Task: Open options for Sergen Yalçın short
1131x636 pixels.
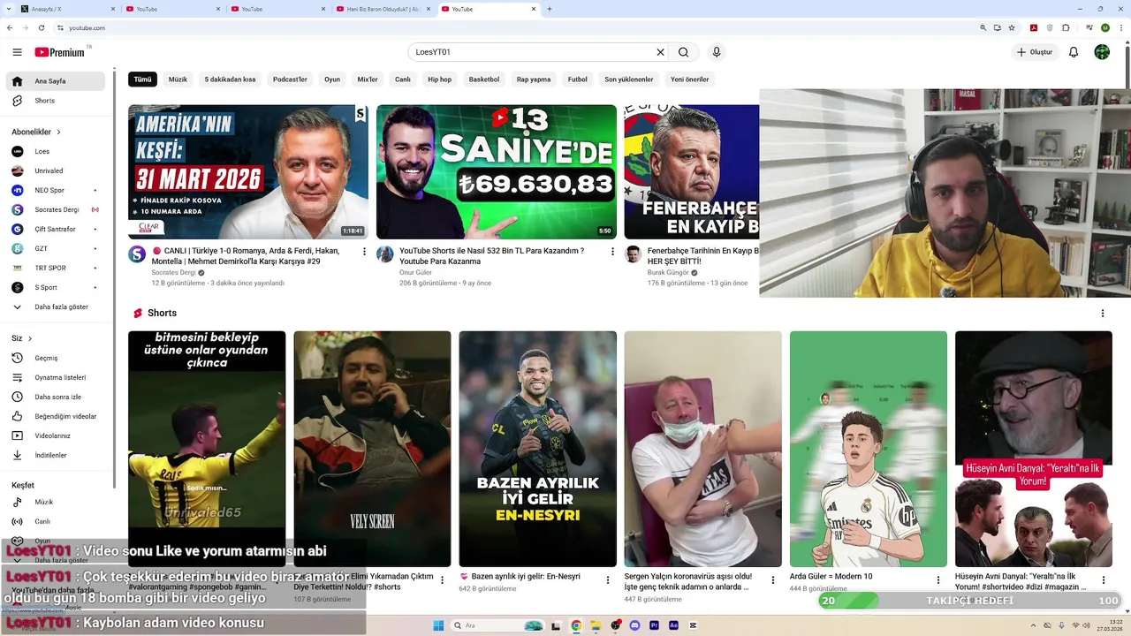Action: pos(773,580)
